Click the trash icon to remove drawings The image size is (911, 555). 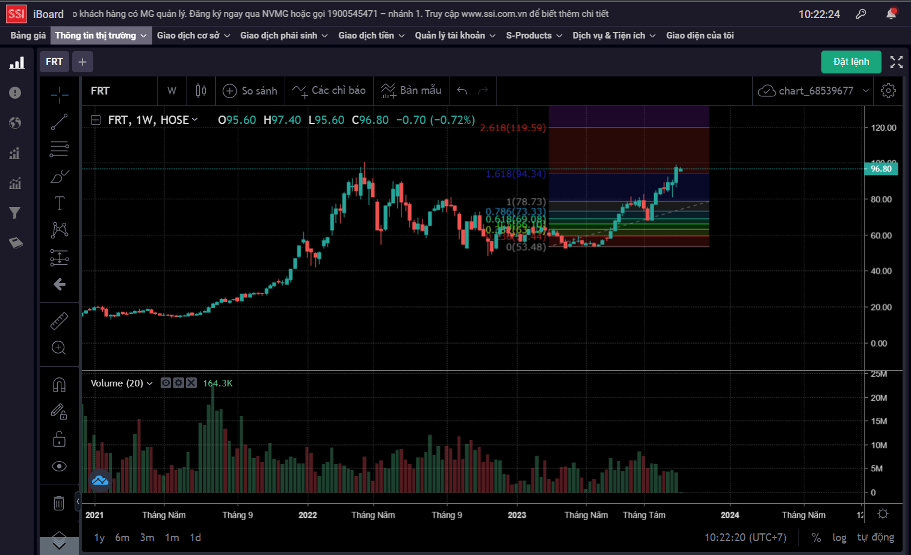pos(59,503)
